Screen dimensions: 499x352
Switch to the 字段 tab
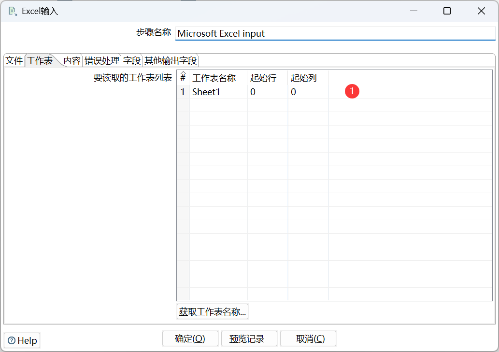click(x=132, y=60)
